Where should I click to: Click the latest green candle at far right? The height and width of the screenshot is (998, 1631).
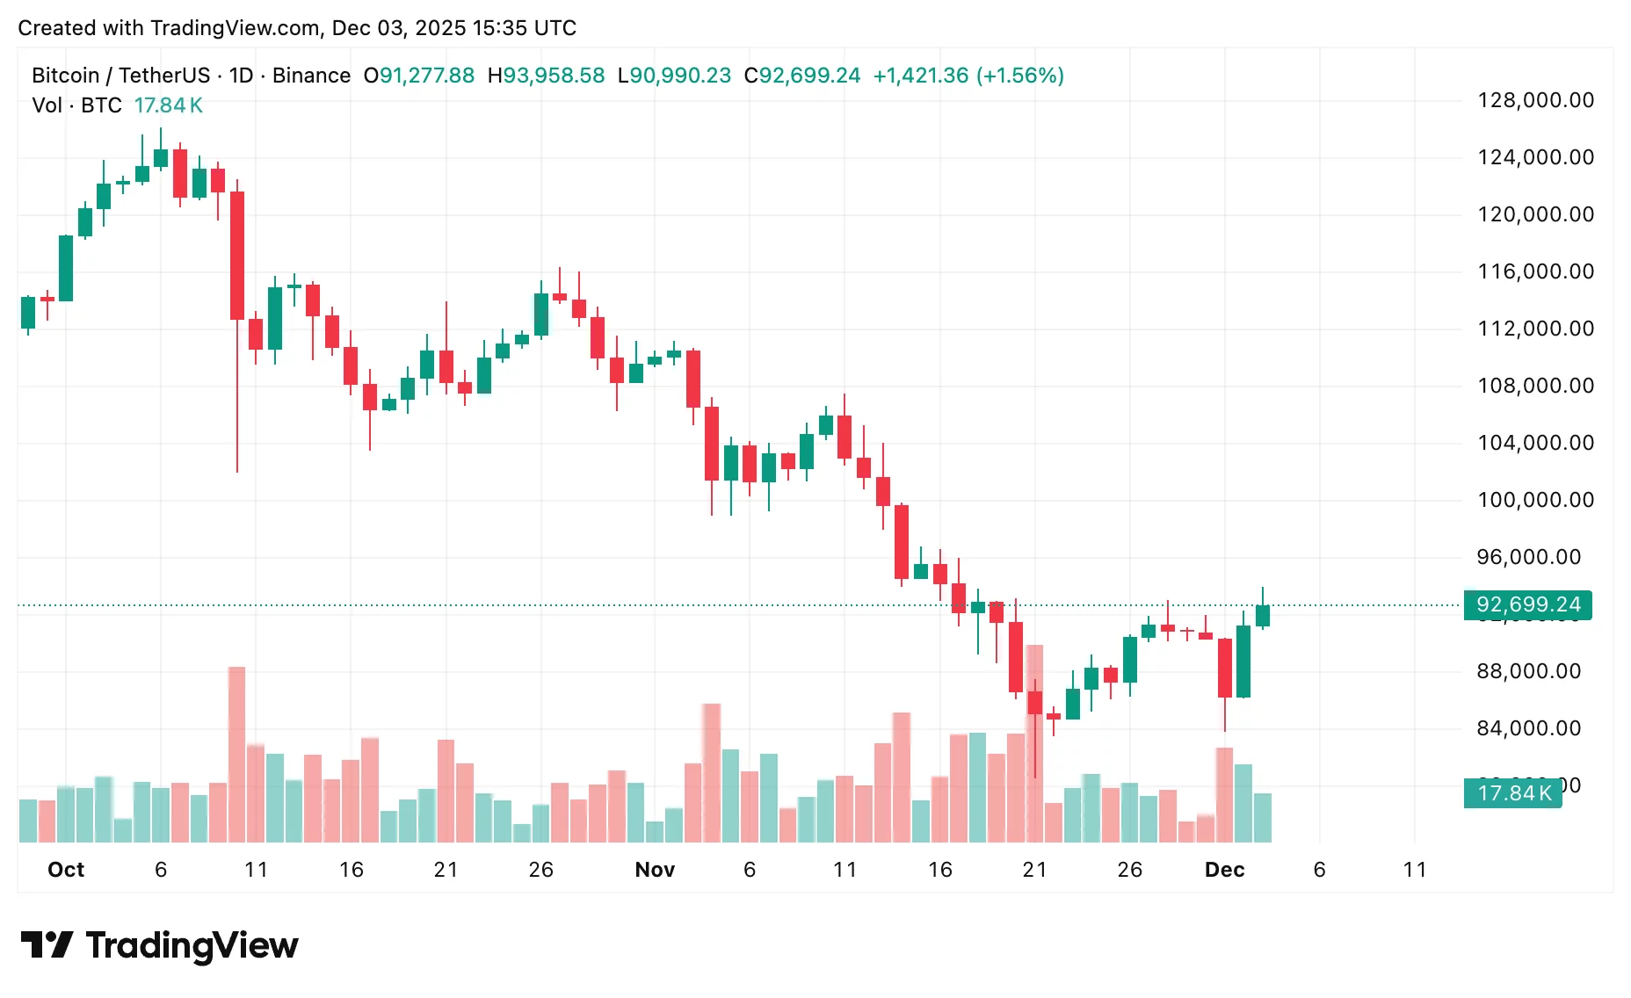pyautogui.click(x=1263, y=615)
